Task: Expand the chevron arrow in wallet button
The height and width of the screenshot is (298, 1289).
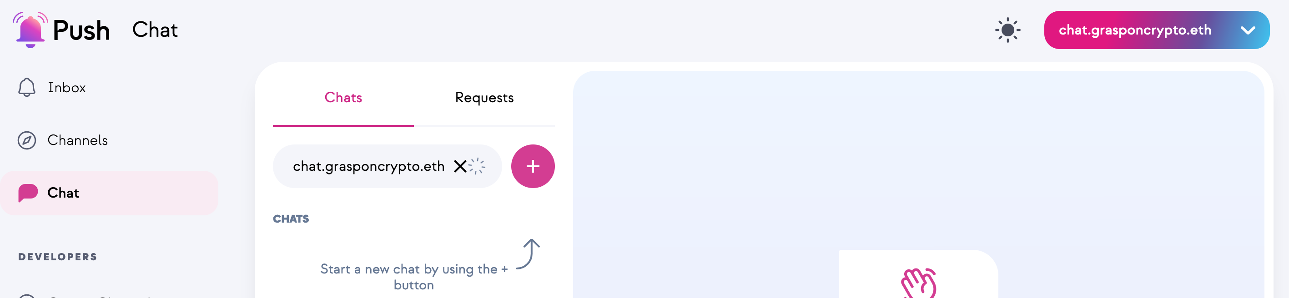Action: 1248,30
